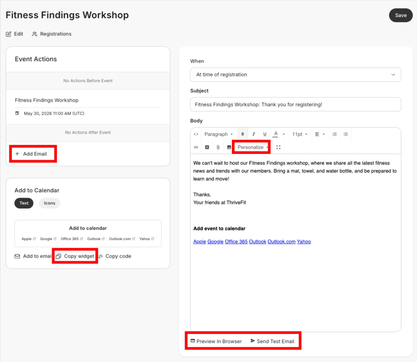Select the Icons calendar style
Image resolution: width=417 pixels, height=362 pixels.
pos(49,203)
